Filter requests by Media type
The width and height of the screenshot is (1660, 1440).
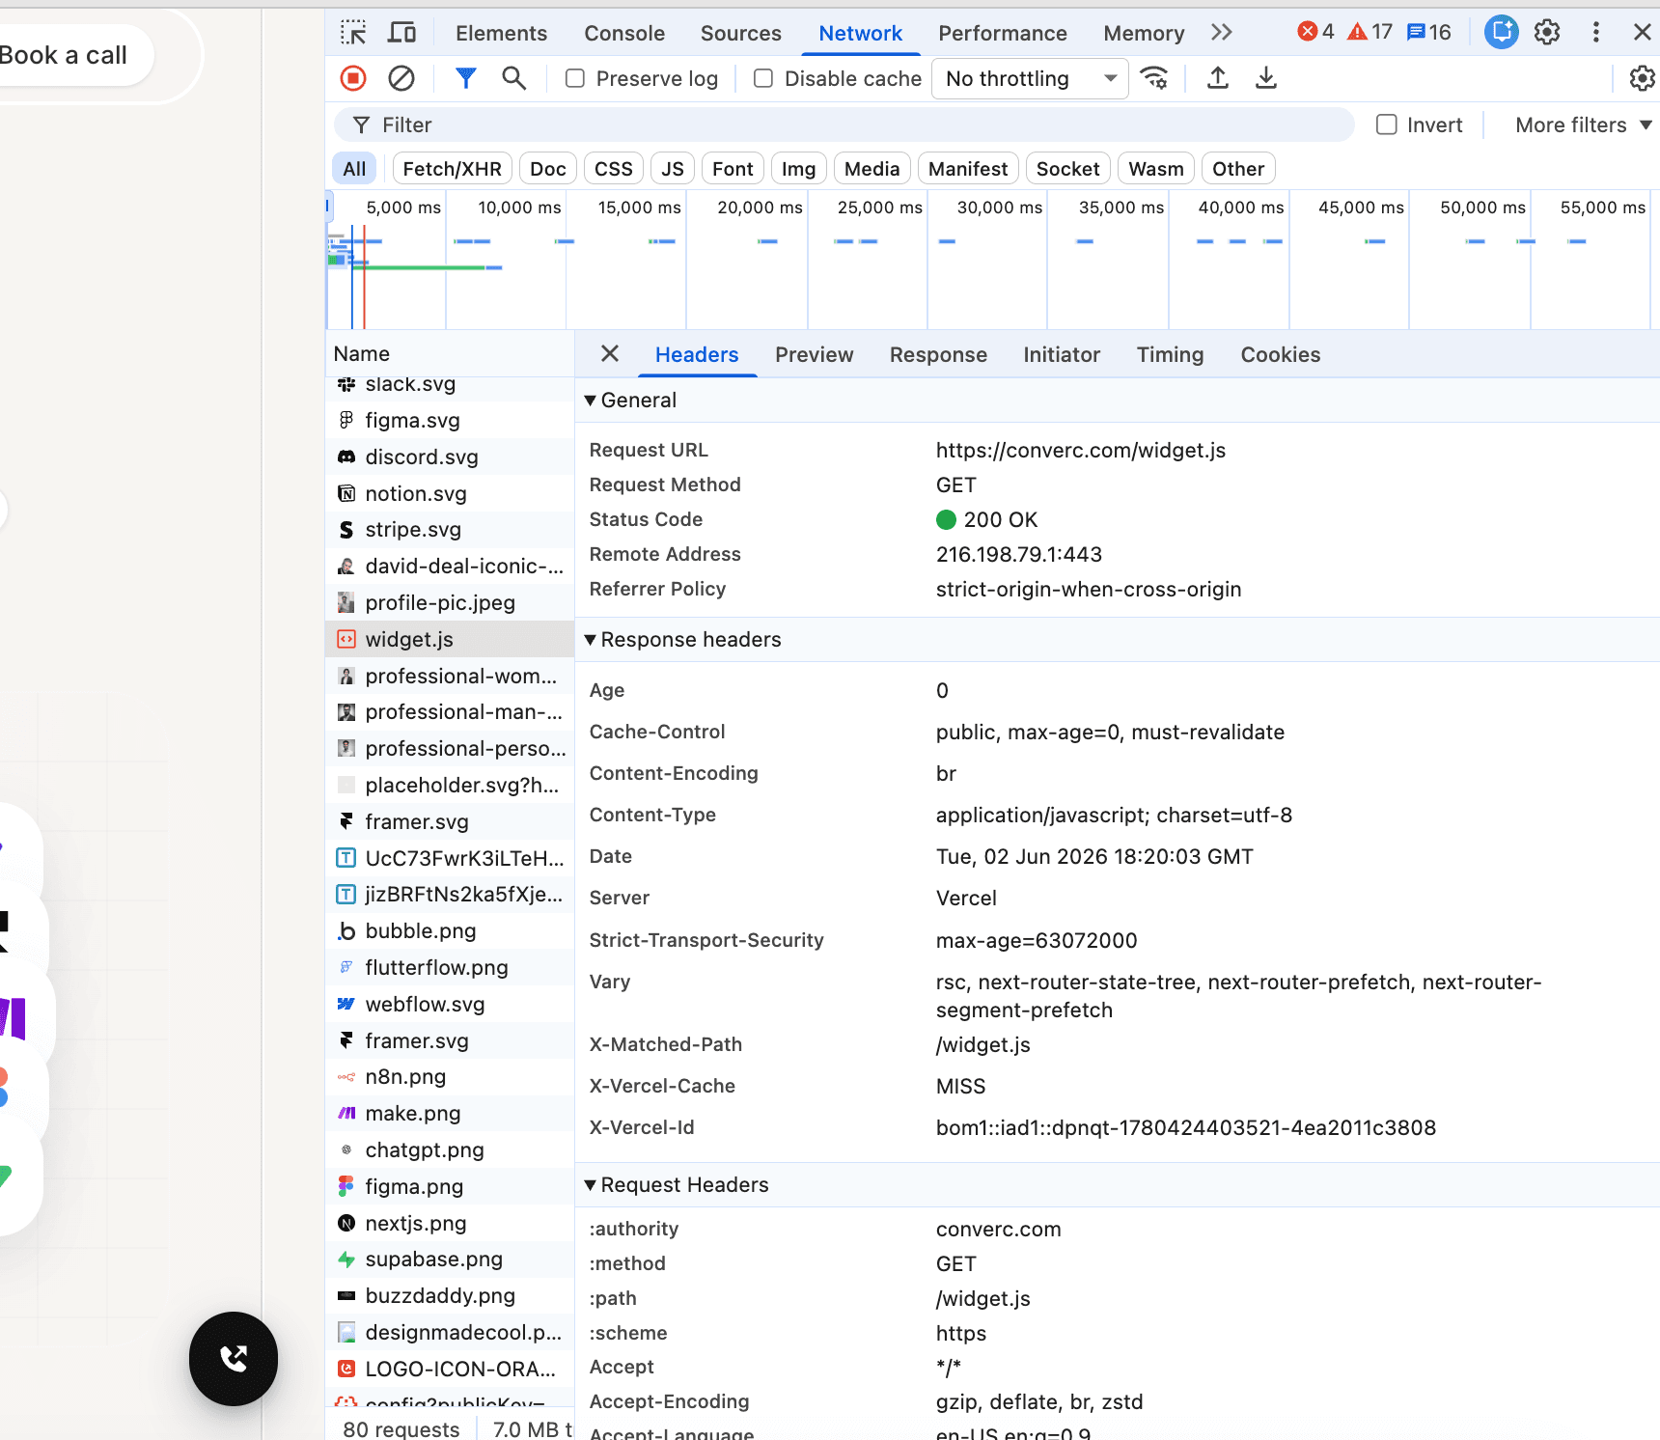click(x=872, y=169)
